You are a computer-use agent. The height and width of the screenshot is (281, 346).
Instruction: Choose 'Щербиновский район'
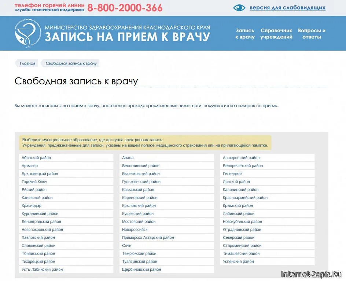(167, 269)
